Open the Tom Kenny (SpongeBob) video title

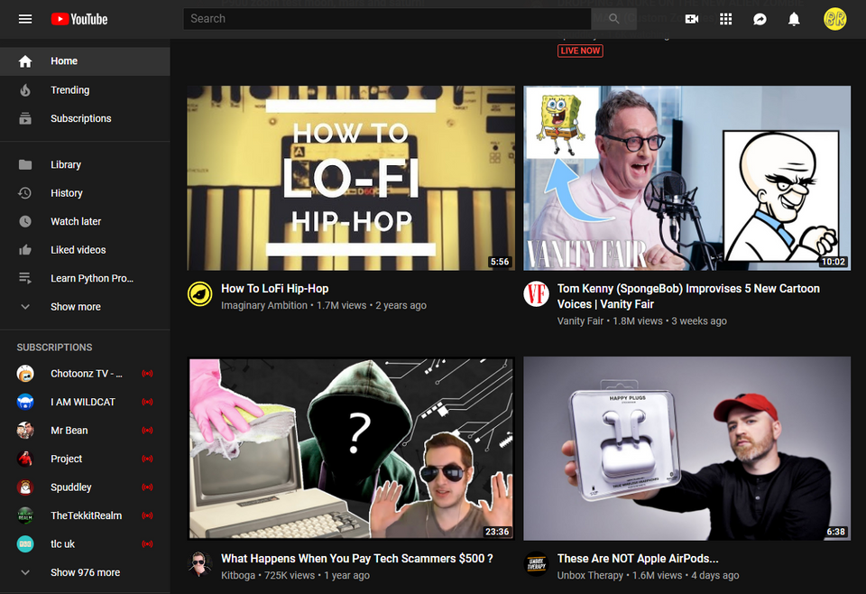point(688,296)
